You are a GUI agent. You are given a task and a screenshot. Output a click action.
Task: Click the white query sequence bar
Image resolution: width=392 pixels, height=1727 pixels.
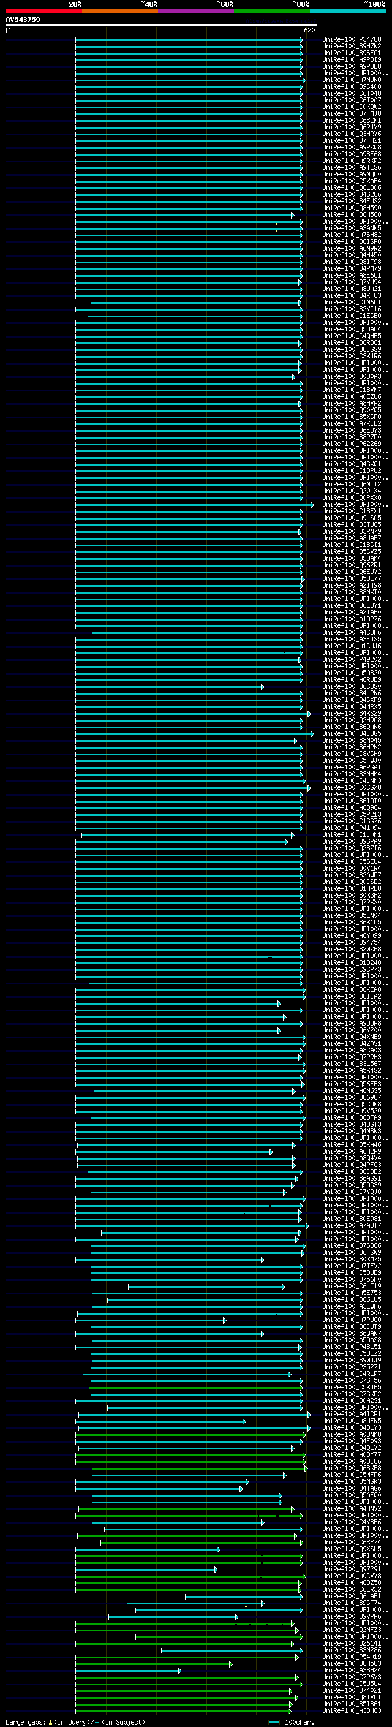162,26
